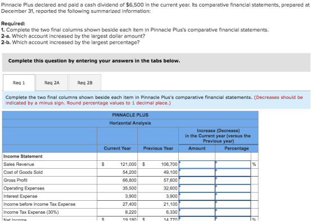Select the Gross Profit Amount input cell

click(x=197, y=181)
